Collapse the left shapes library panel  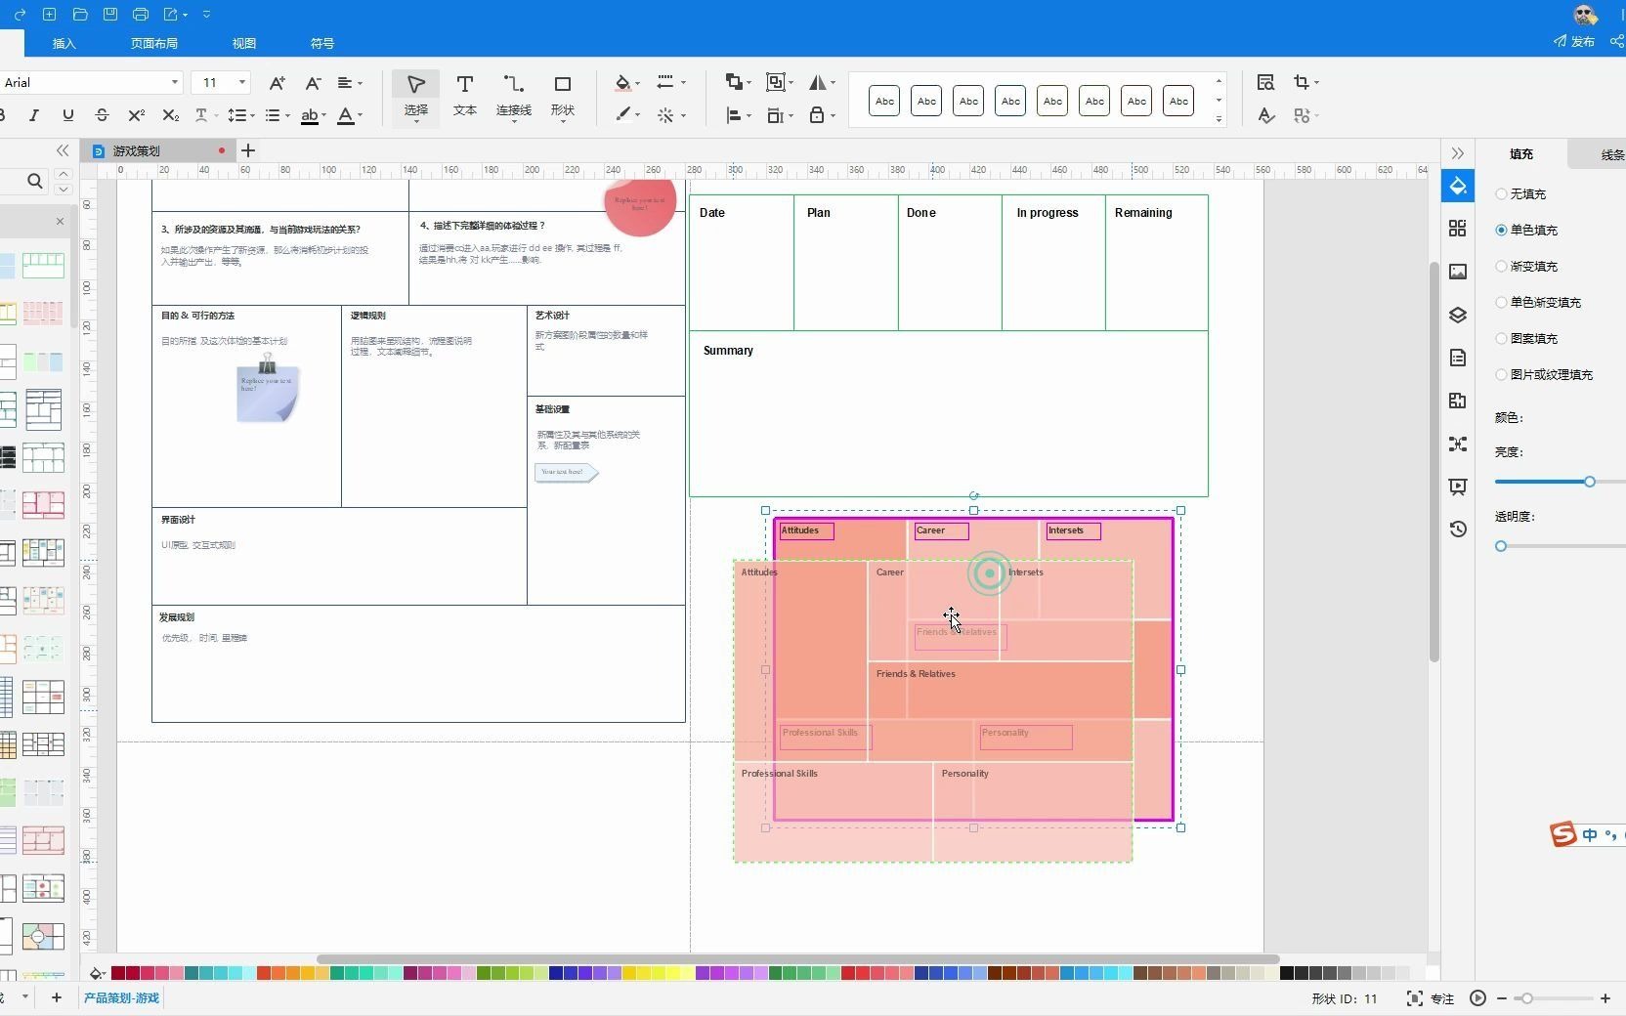pyautogui.click(x=63, y=150)
